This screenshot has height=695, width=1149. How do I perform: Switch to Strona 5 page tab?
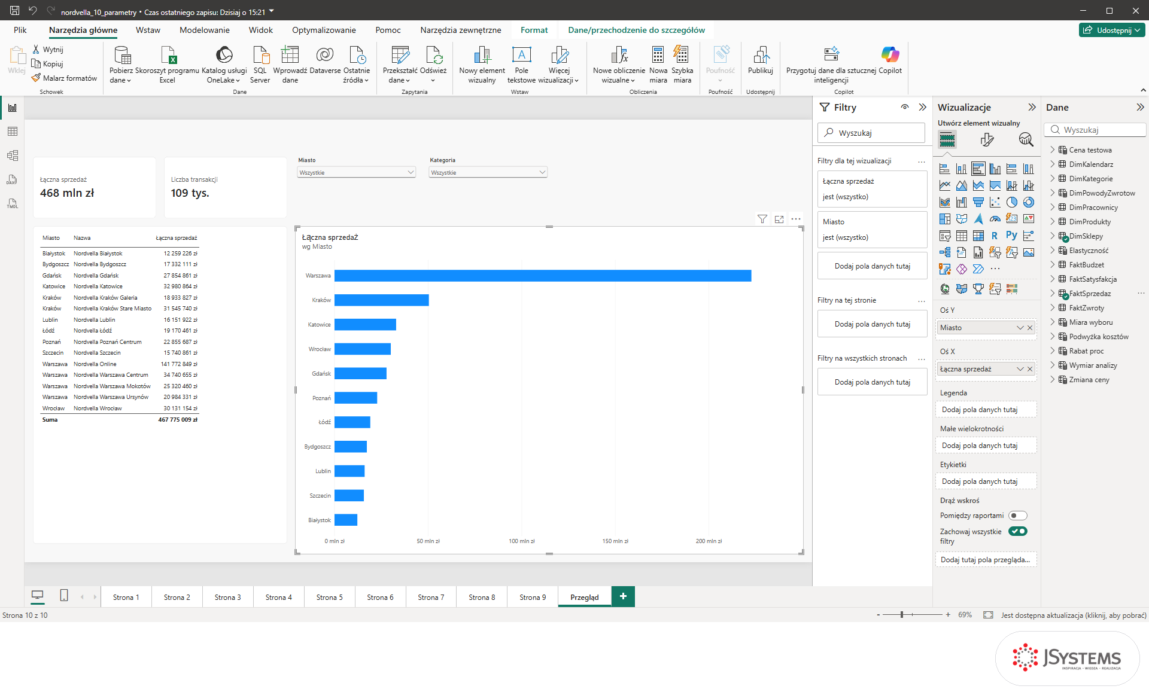(x=329, y=597)
